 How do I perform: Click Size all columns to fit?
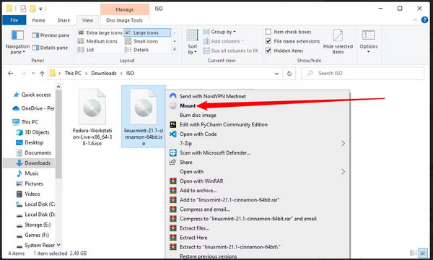(230, 51)
